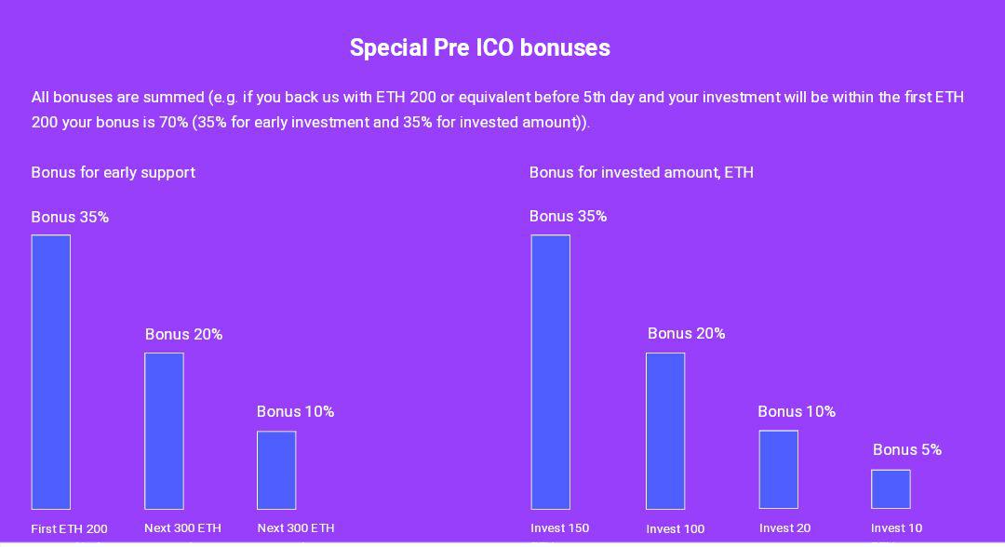Click the Next 300 ETH bar at 10%
1005x547 pixels.
point(277,470)
